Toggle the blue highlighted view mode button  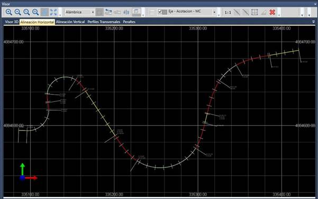point(44,12)
